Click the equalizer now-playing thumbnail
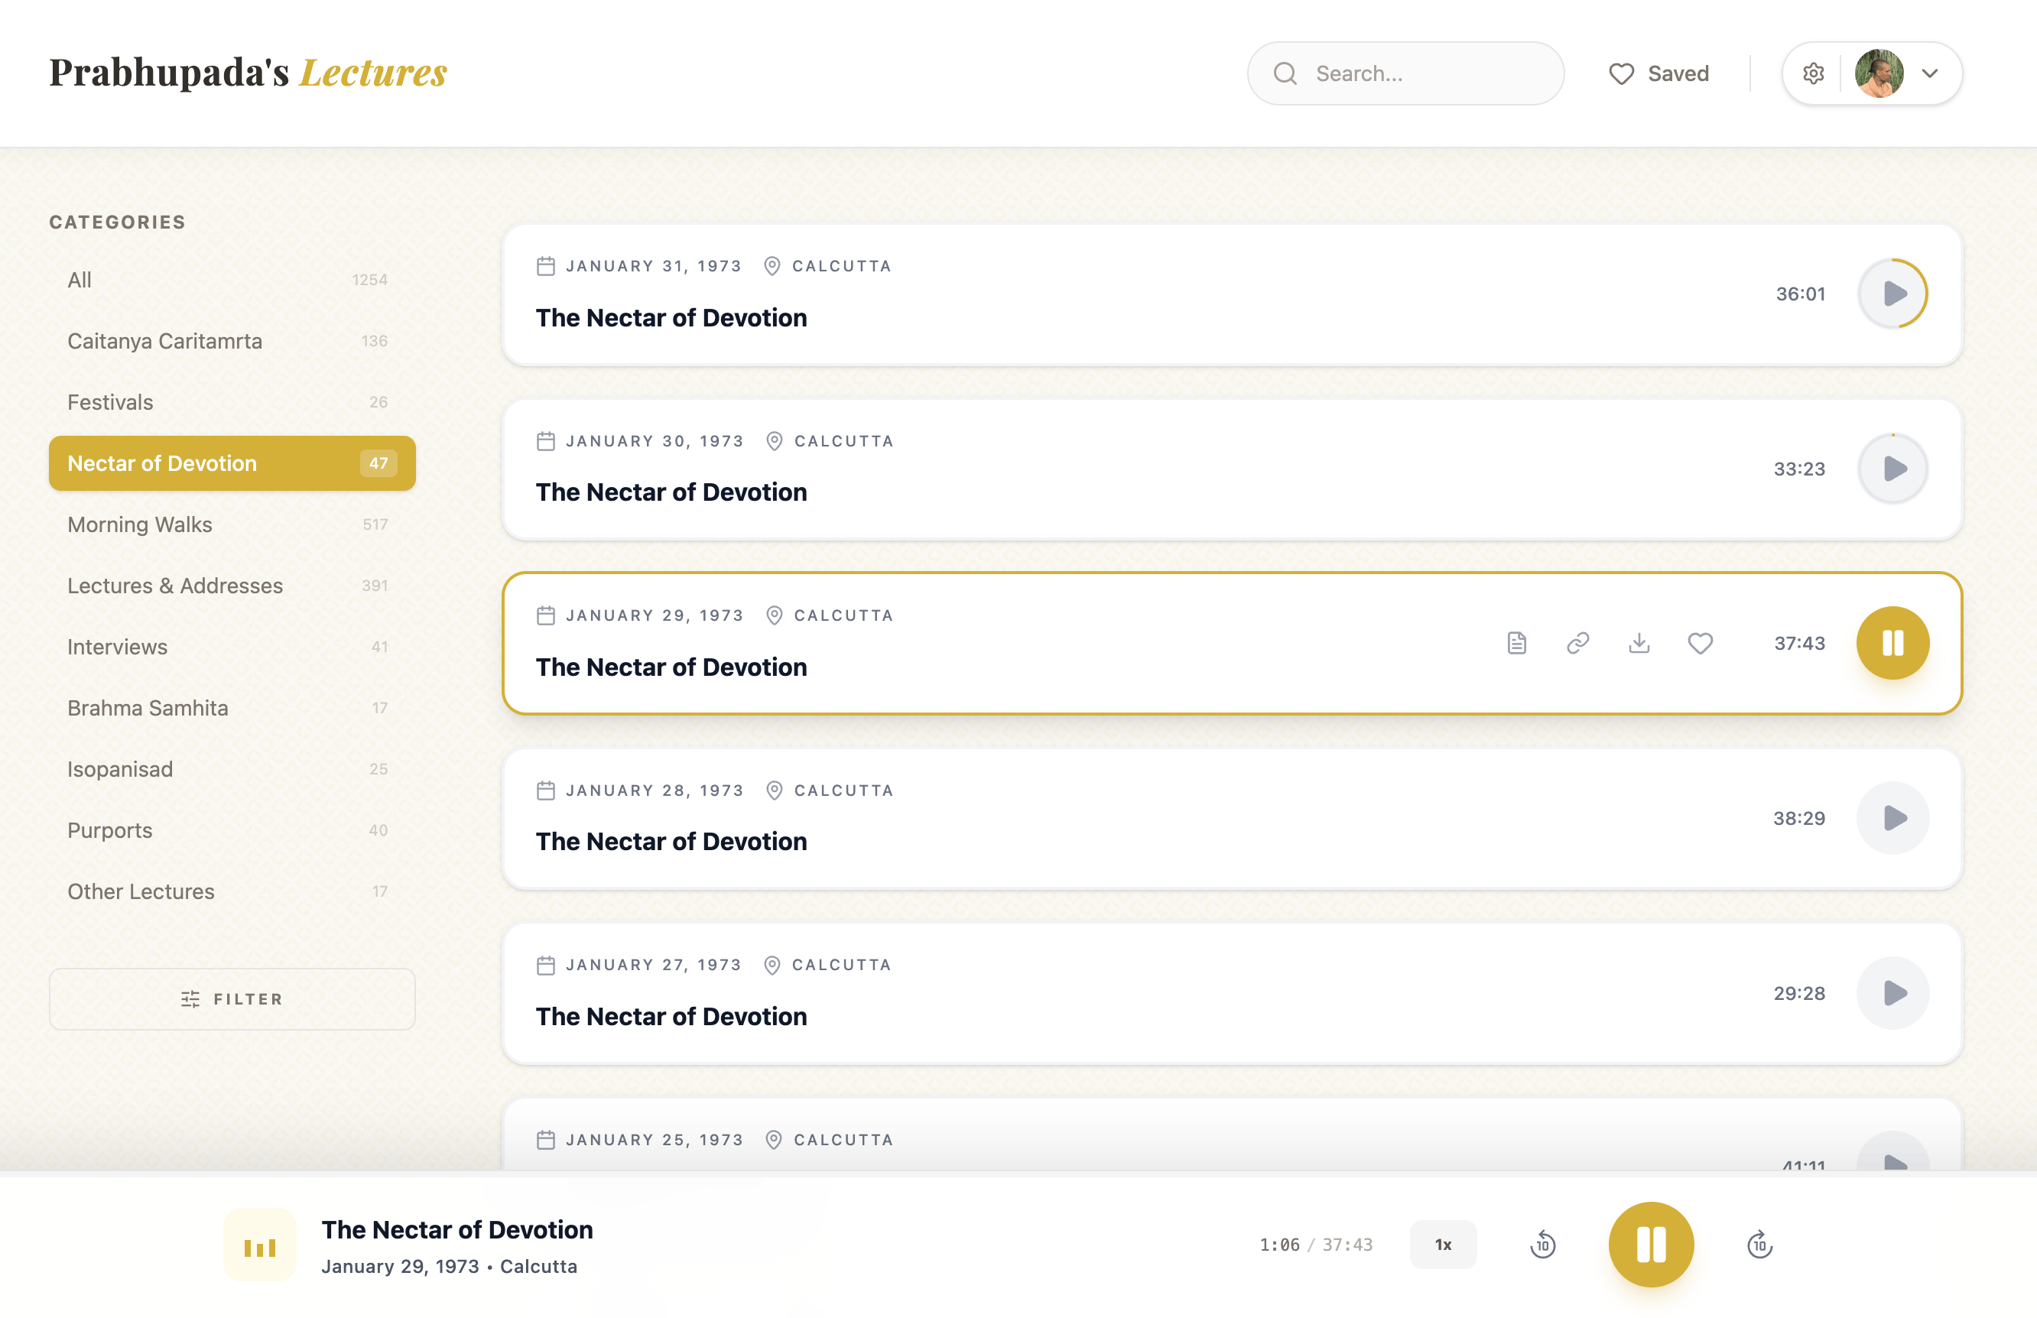 click(x=260, y=1245)
